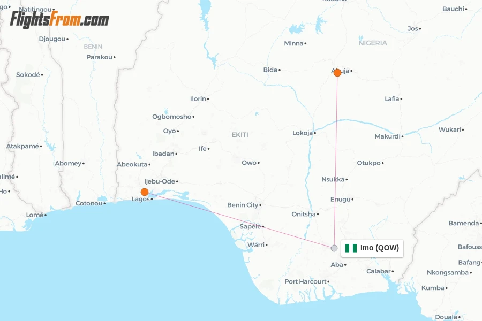
Task: Click the Nigerian flag in Imo label
Action: tap(351, 248)
